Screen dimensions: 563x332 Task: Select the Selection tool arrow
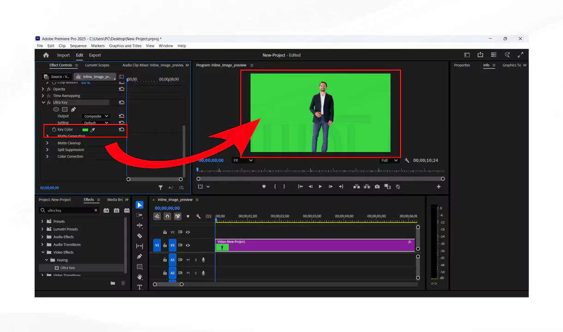click(x=139, y=205)
